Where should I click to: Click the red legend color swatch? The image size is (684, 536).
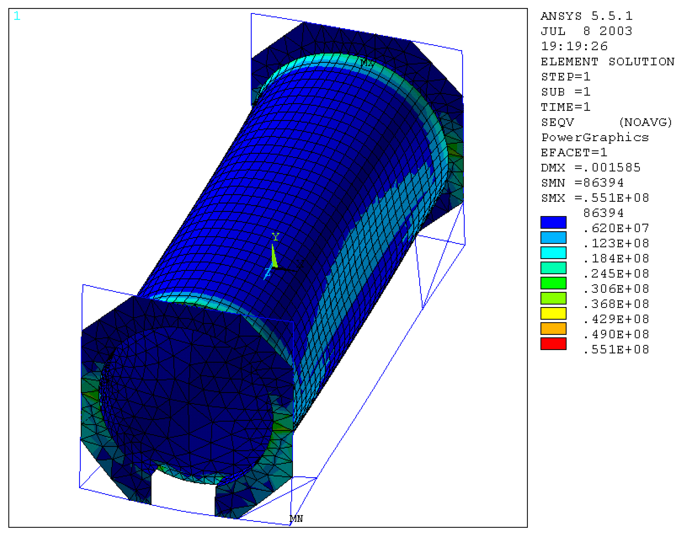(553, 344)
